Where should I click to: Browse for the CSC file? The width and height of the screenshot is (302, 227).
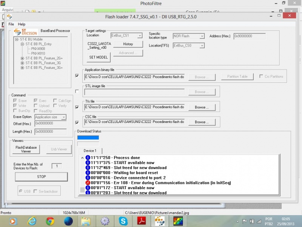click(x=202, y=122)
